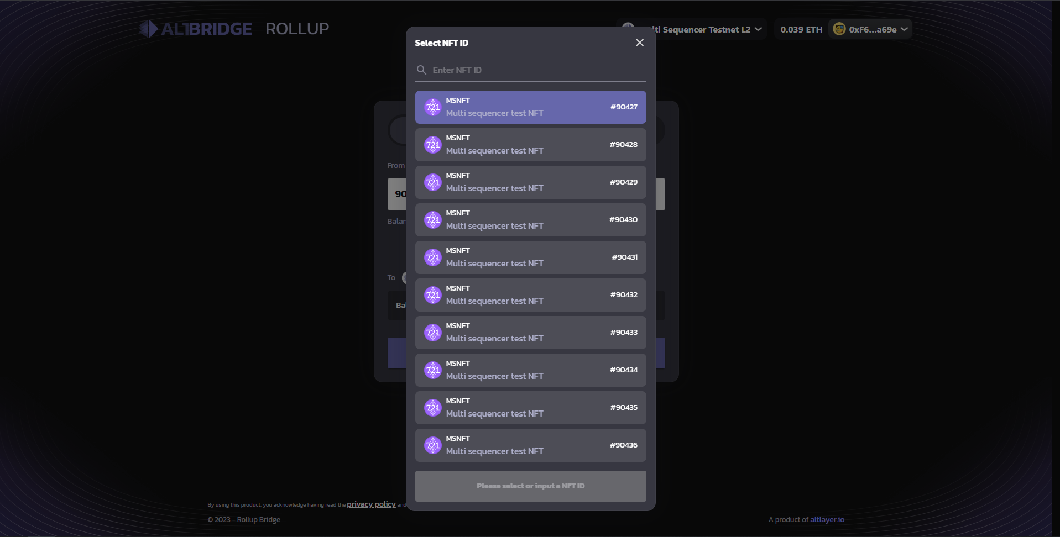Select the 721 icon of NFT #90427
Image resolution: width=1060 pixels, height=537 pixels.
tap(432, 107)
